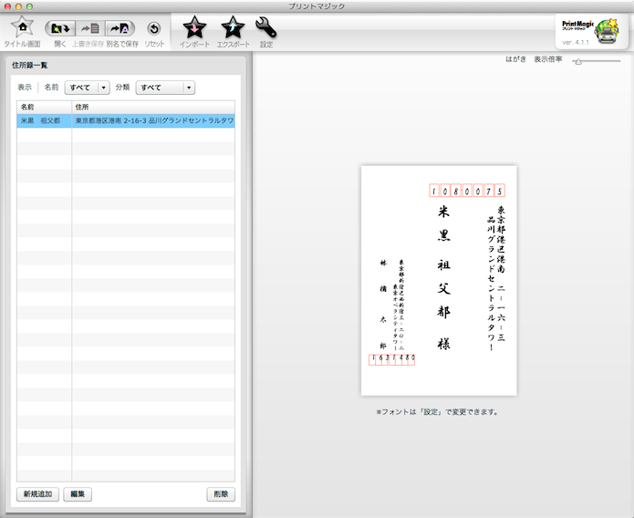Click the 新規追加 button
Image resolution: width=634 pixels, height=518 pixels.
point(37,494)
